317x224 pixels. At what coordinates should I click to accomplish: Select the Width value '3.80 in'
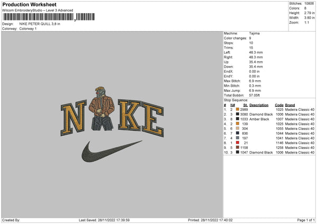click(309, 18)
